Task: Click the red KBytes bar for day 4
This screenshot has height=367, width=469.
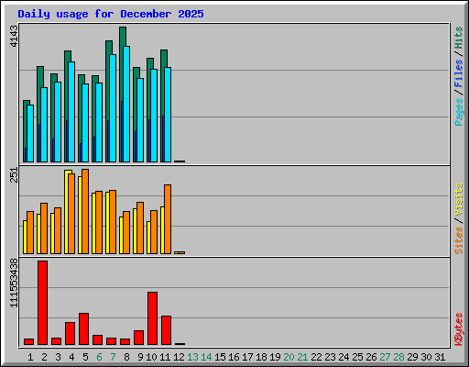Action: (x=70, y=333)
